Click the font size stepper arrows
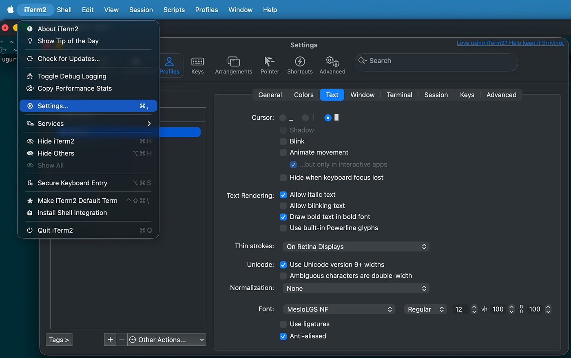 point(474,309)
